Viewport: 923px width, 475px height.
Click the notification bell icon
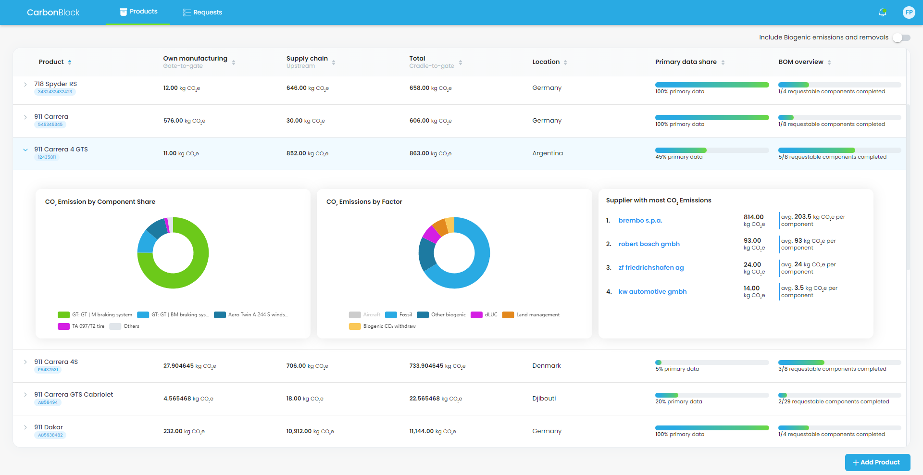click(882, 12)
